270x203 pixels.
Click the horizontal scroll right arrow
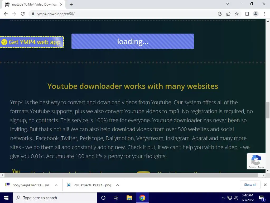pos(263,175)
